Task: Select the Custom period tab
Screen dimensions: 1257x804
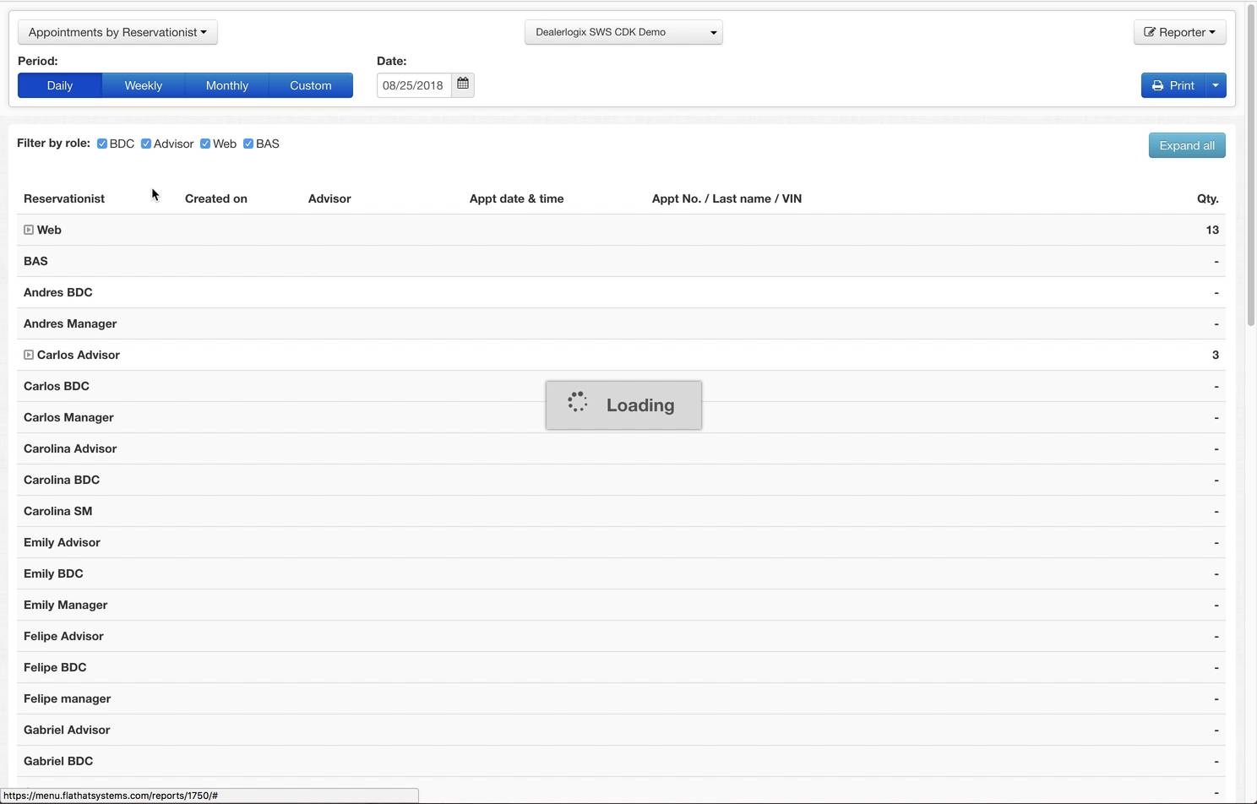Action: (x=311, y=85)
